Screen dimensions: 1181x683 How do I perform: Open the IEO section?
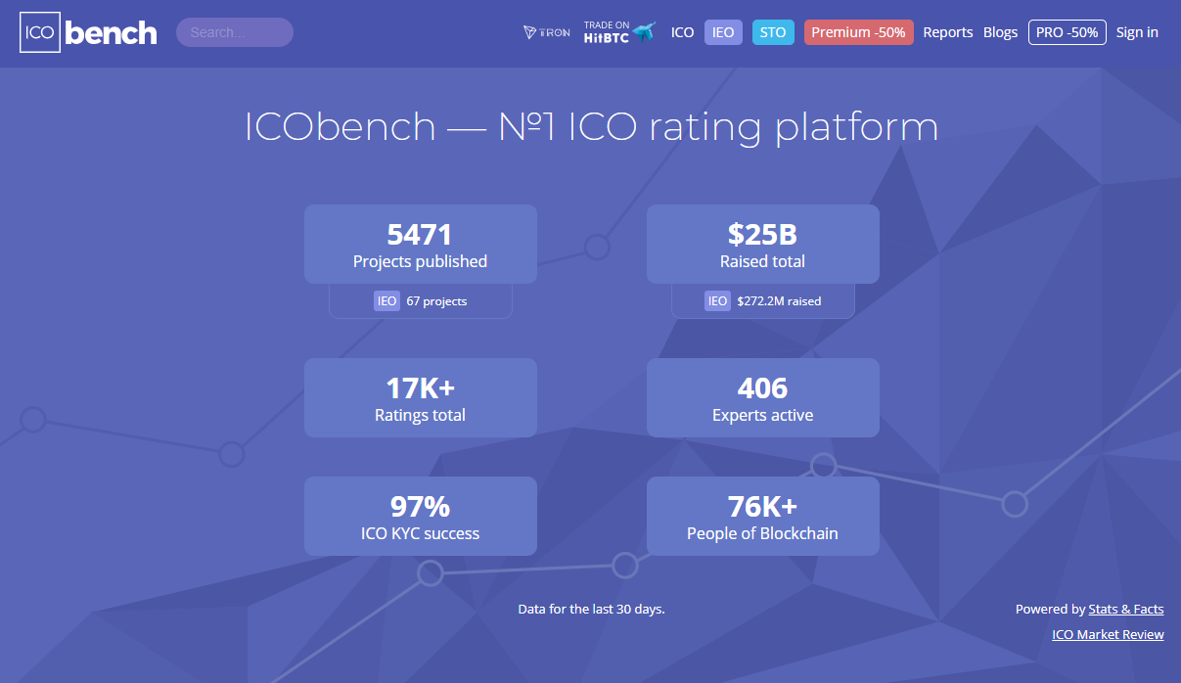coord(723,31)
